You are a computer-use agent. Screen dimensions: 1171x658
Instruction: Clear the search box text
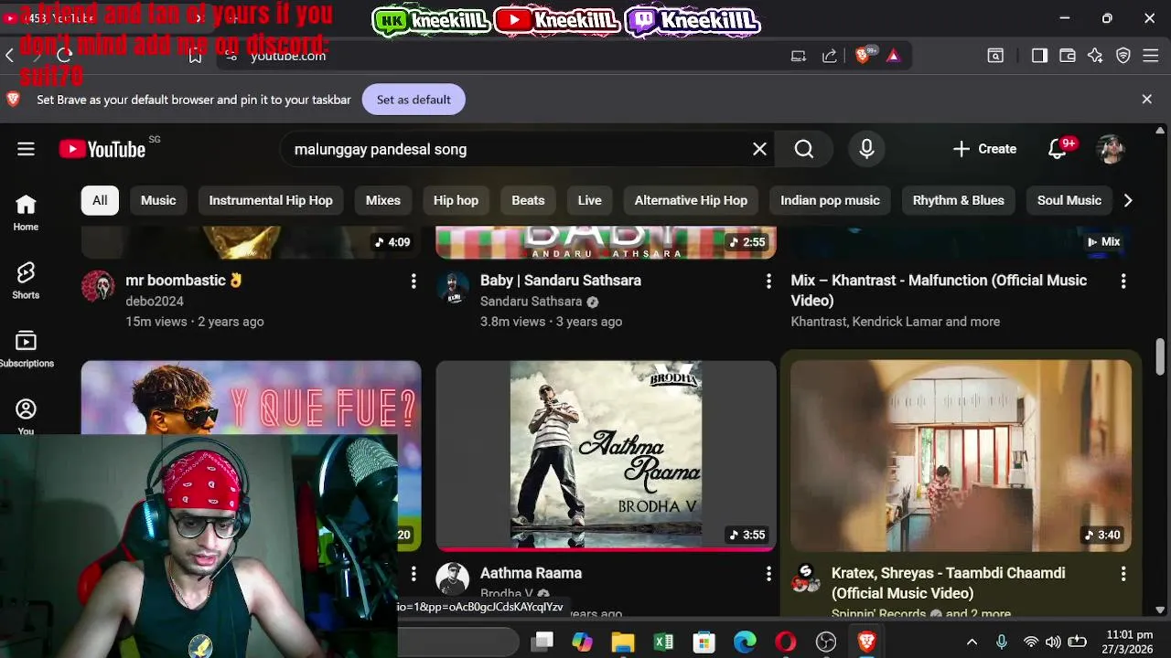(759, 149)
